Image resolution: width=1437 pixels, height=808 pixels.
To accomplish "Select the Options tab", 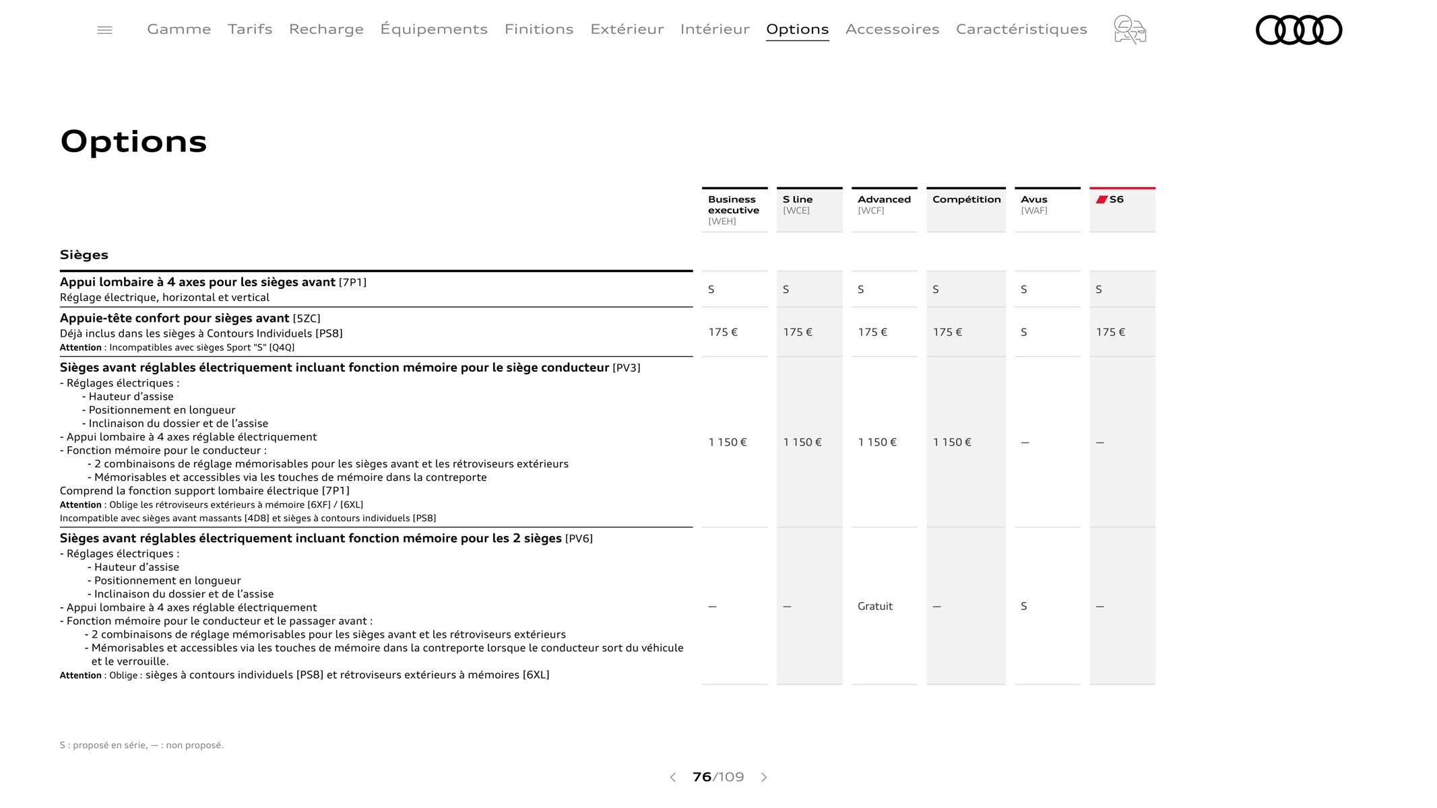I will [x=798, y=29].
